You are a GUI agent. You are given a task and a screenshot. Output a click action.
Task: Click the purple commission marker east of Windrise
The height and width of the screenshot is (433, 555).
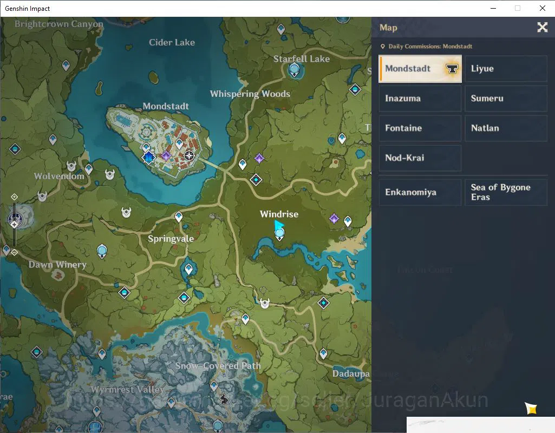click(334, 219)
